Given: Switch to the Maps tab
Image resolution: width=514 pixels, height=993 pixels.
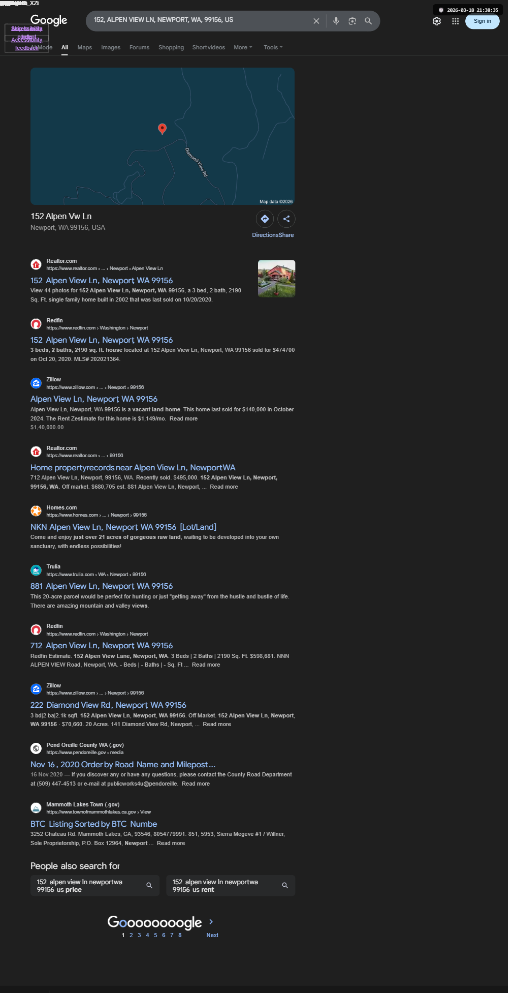Looking at the screenshot, I should click(x=85, y=47).
